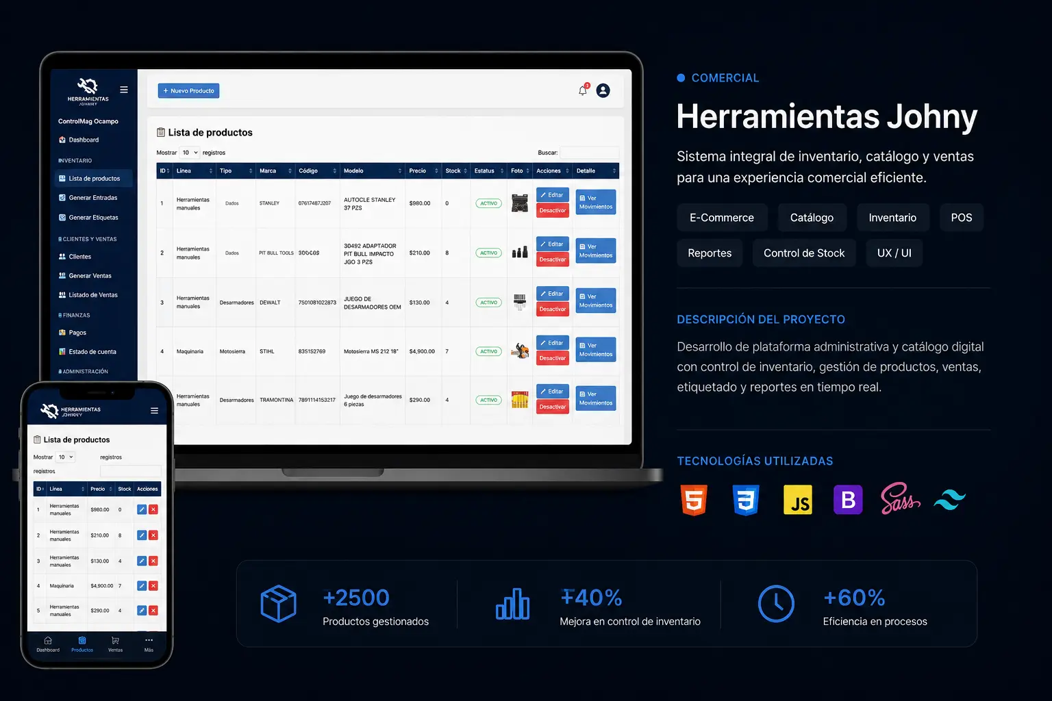
Task: Click ACTIVO status badge in DEWALT row
Action: pos(488,303)
